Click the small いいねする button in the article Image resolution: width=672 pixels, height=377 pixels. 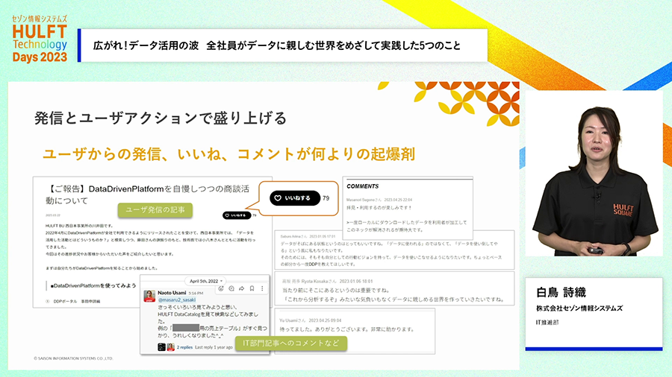tap(237, 215)
